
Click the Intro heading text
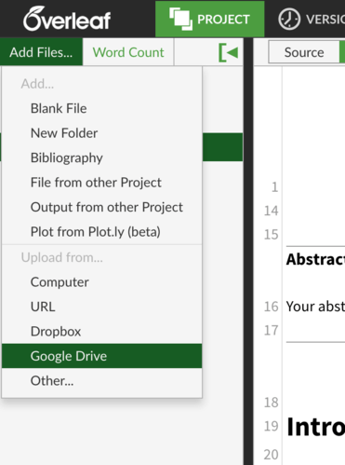[315, 427]
